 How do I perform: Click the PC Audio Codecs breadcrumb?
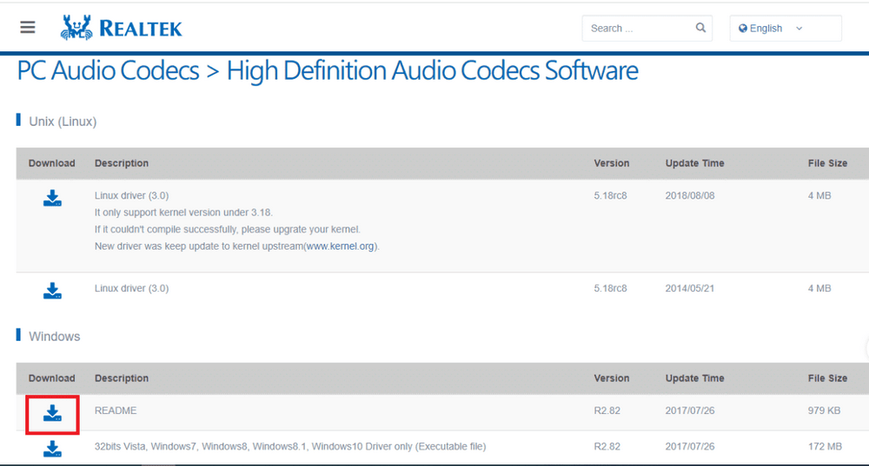pos(108,71)
